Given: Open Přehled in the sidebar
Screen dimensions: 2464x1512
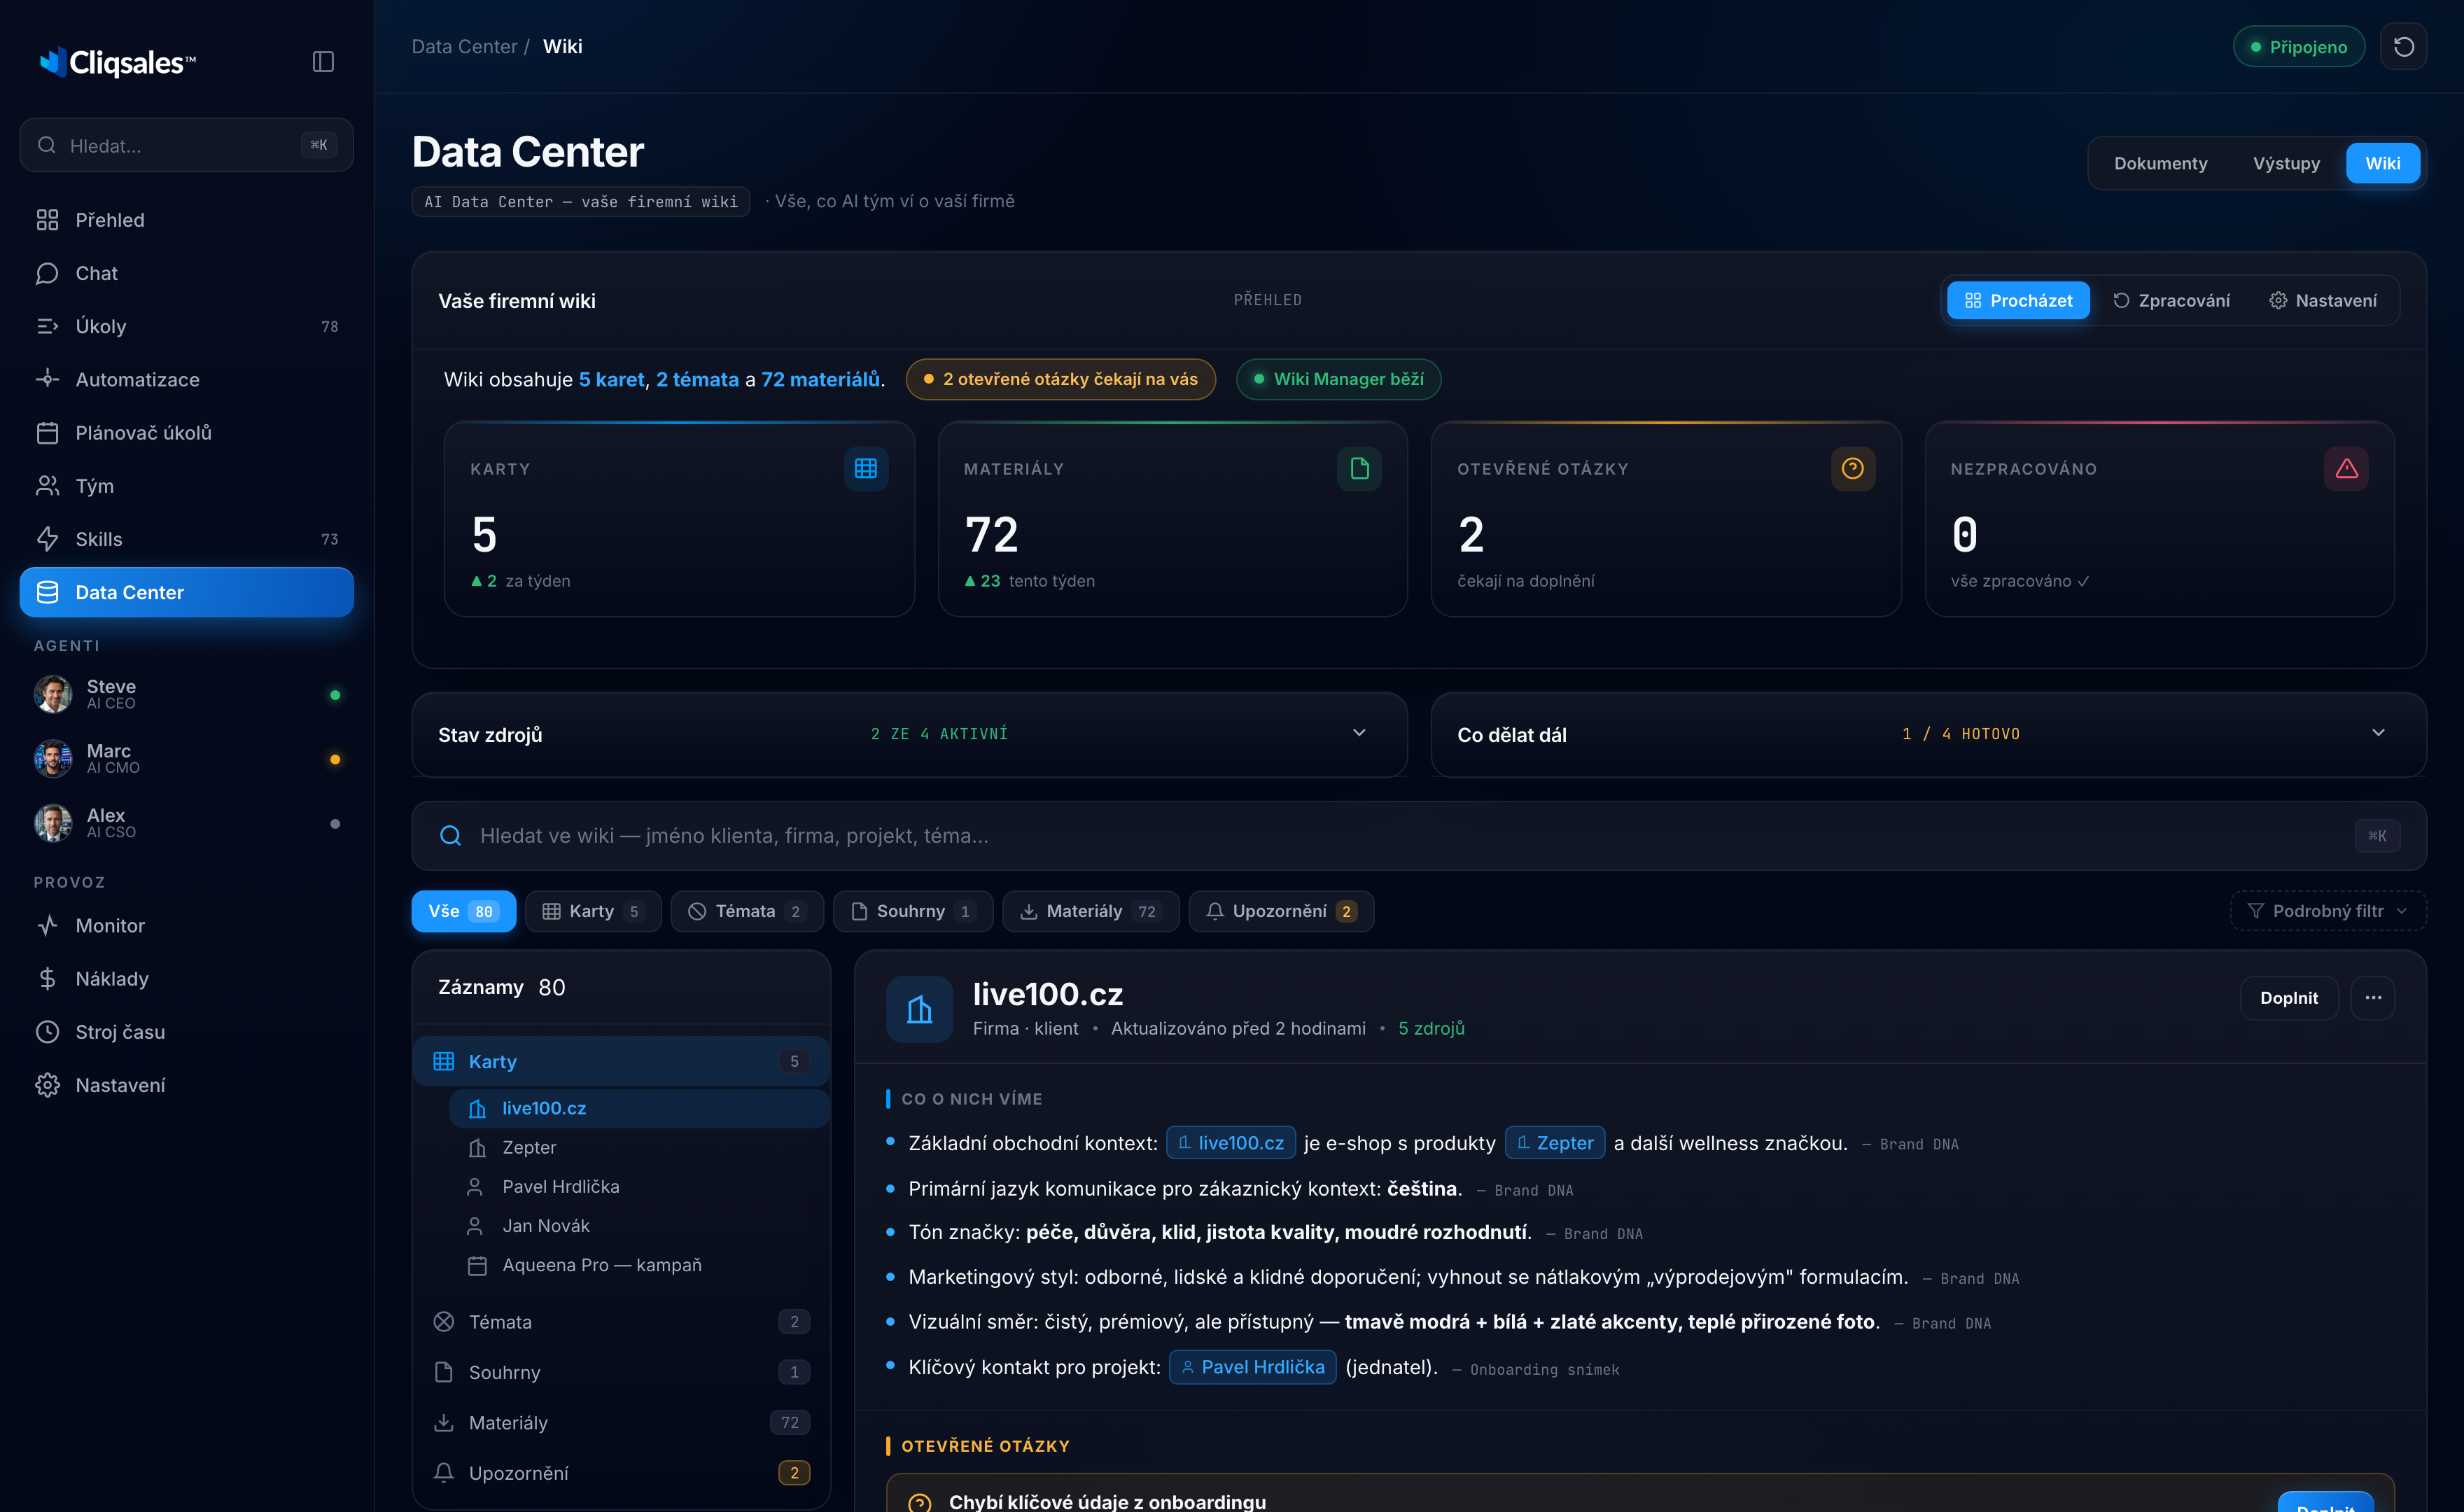Looking at the screenshot, I should tap(187, 220).
